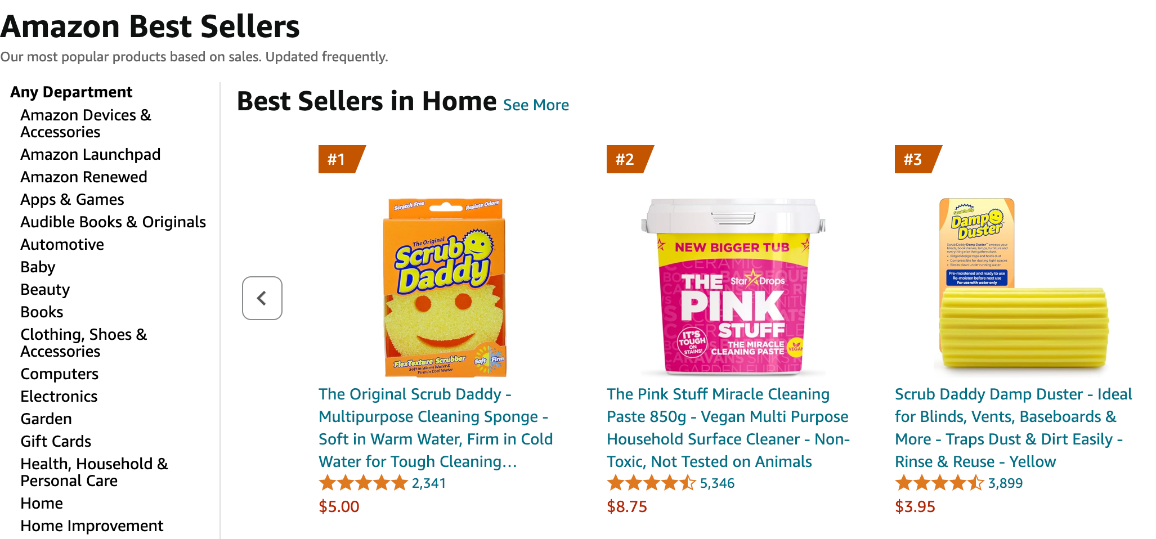Image resolution: width=1156 pixels, height=539 pixels.
Task: Click the star rating under Scrub Daddy
Action: click(362, 483)
